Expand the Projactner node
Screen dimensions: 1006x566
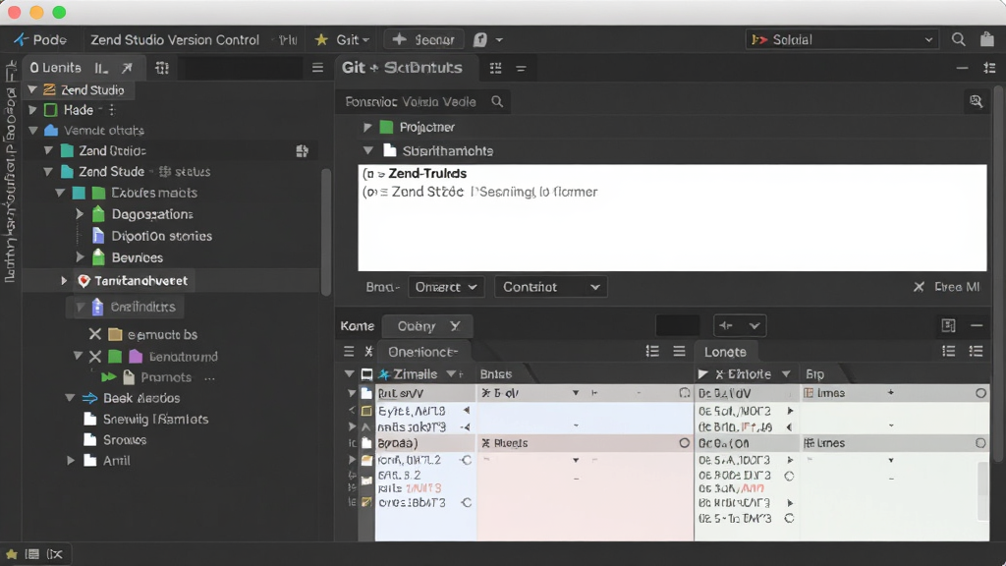click(x=367, y=127)
